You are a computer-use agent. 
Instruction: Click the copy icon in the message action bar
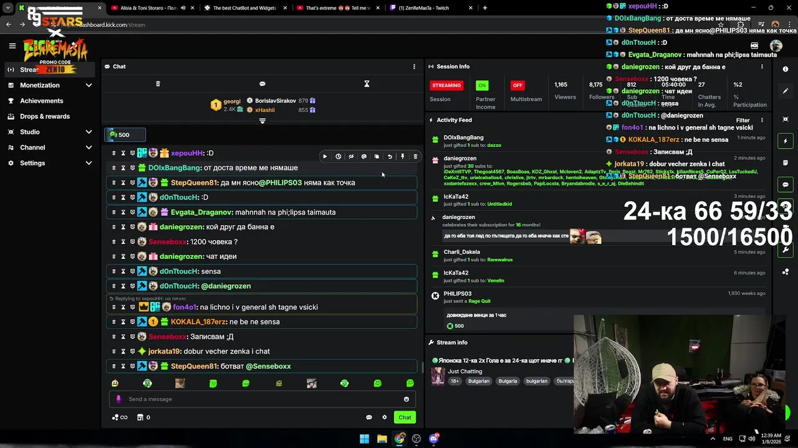click(377, 157)
